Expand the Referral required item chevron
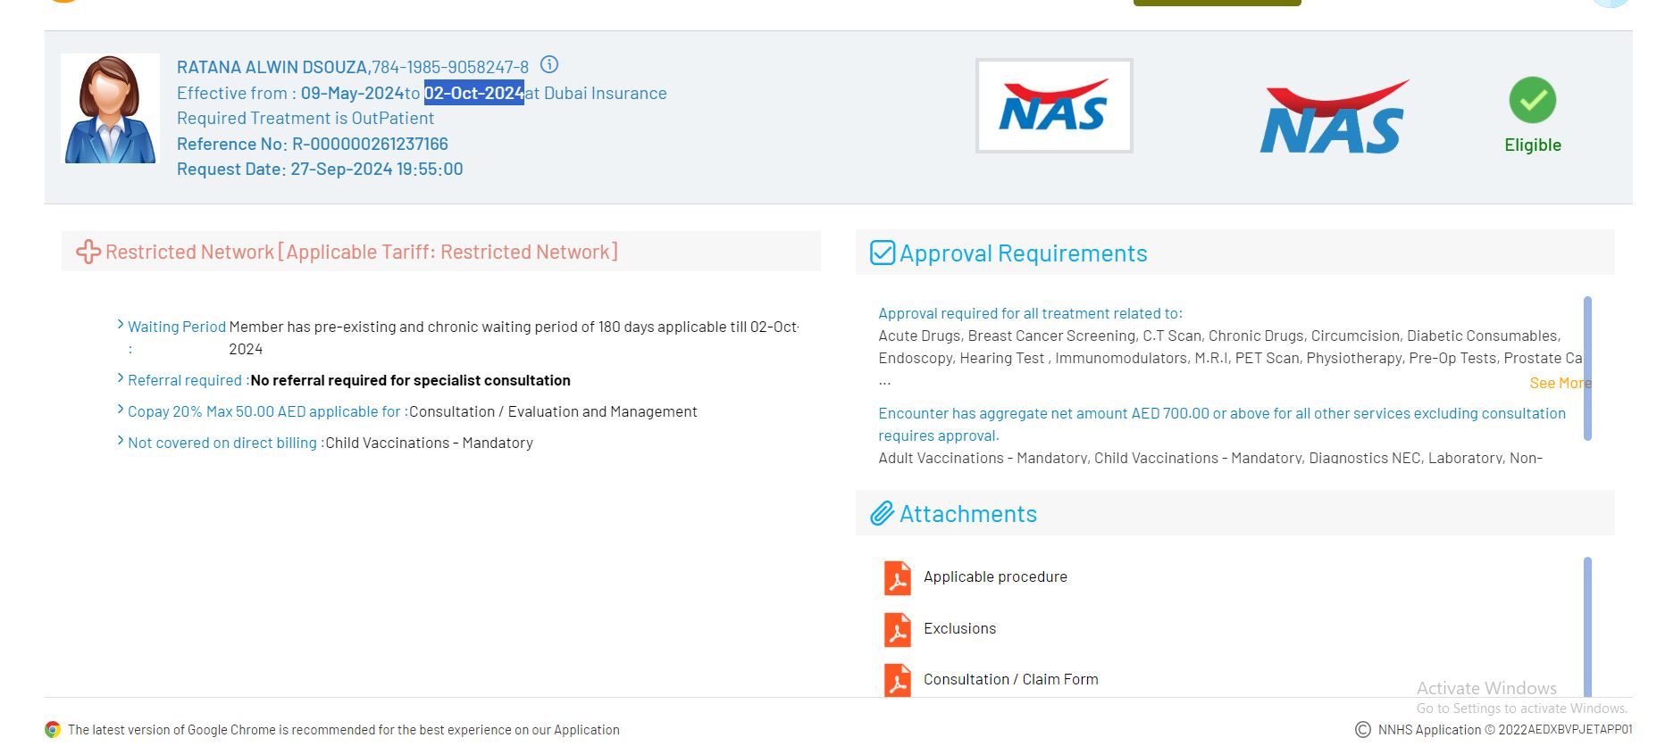The image size is (1657, 746). point(121,378)
